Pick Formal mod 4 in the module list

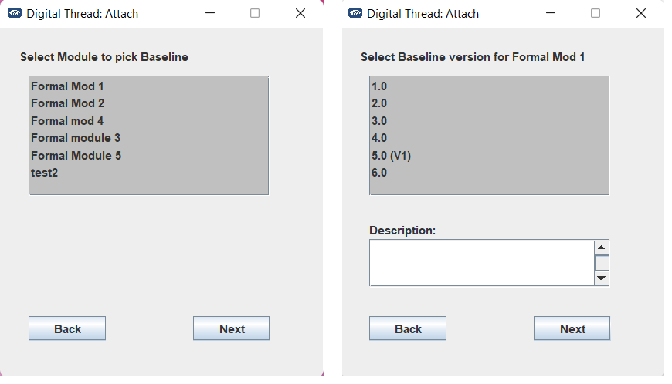pos(67,121)
